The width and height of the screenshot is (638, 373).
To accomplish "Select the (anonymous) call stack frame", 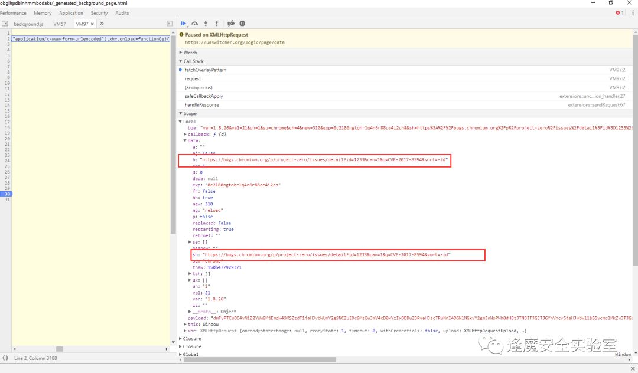I will pos(406,87).
